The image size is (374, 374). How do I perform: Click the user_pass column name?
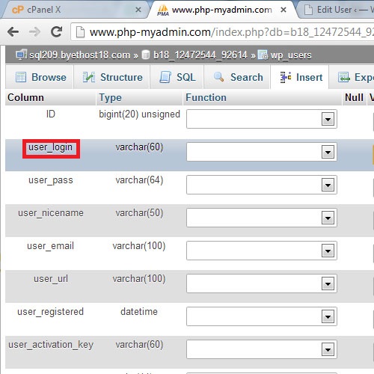pyautogui.click(x=51, y=180)
